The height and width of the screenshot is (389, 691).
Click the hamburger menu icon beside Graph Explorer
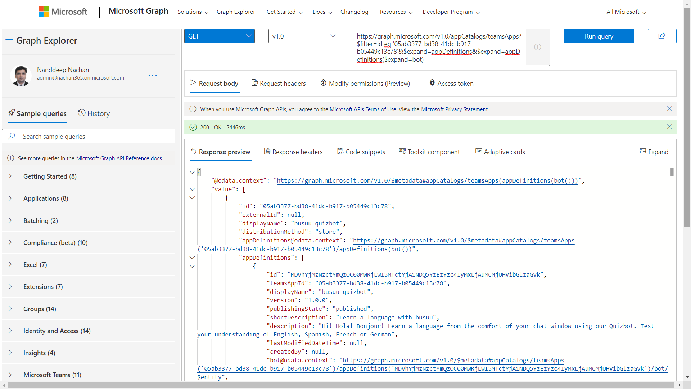coord(9,41)
